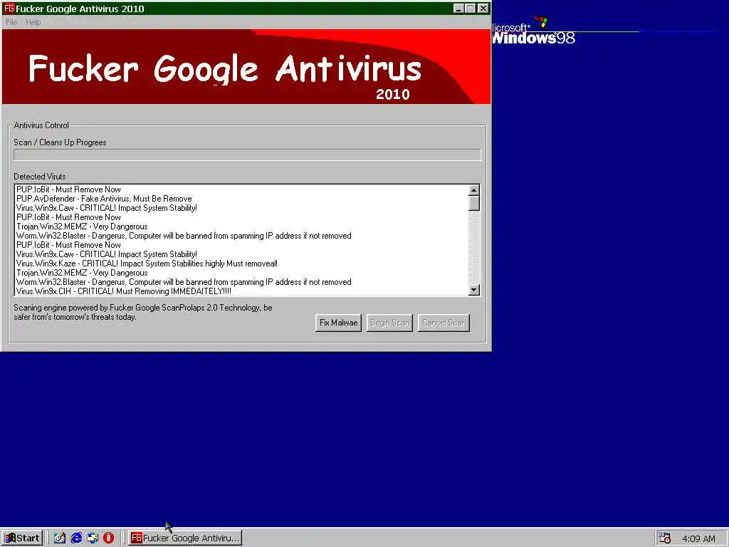Screen dimensions: 729x547
Task: Minimize the antivirus window
Action: coord(458,9)
